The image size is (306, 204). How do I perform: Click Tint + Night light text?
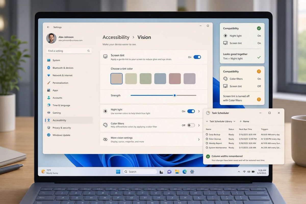coord(233,59)
